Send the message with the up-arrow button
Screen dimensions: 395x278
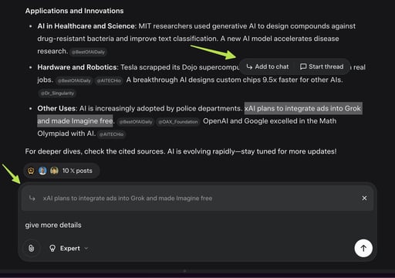[x=363, y=248]
